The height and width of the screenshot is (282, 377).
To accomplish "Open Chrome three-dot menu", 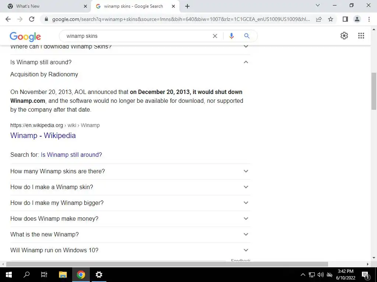I will [369, 19].
